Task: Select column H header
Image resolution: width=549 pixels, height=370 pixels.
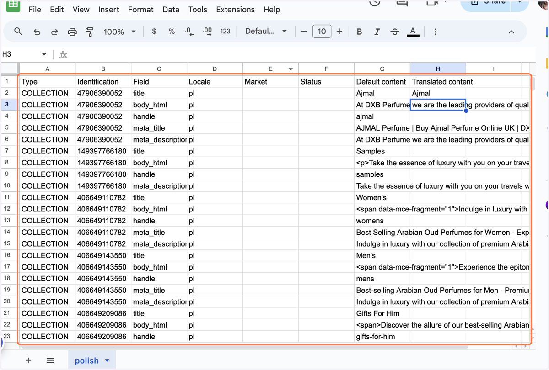Action: [x=438, y=69]
